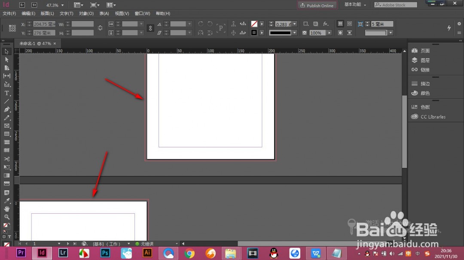Screen dimensions: 464x260
Task: Choose the Zoom magnifier tool
Action: (7, 217)
